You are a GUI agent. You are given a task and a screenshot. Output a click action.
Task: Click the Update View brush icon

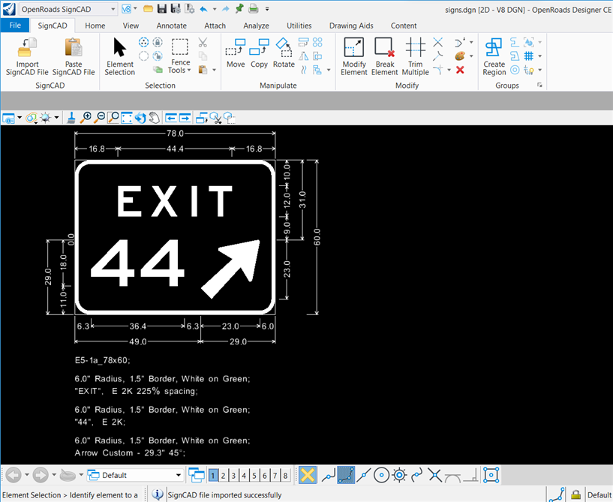coord(71,117)
